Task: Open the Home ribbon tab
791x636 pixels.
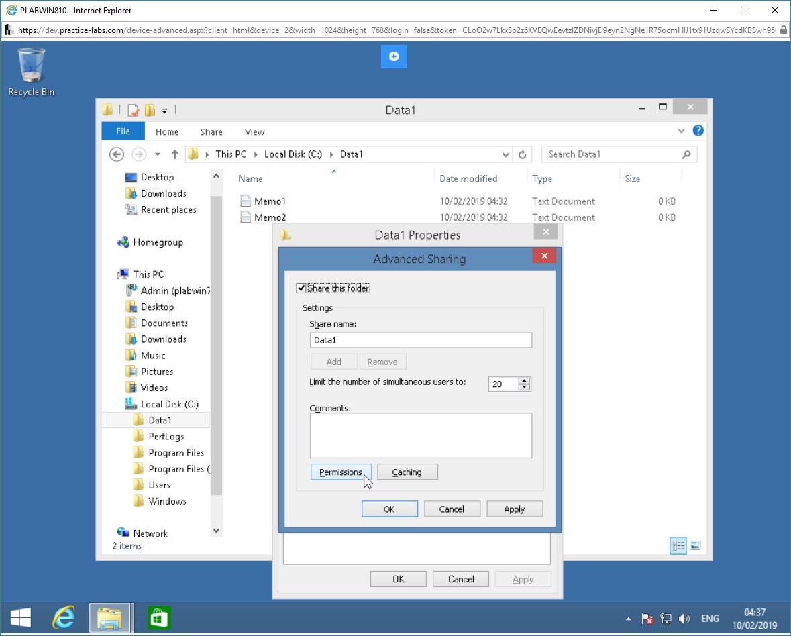Action: pos(167,131)
